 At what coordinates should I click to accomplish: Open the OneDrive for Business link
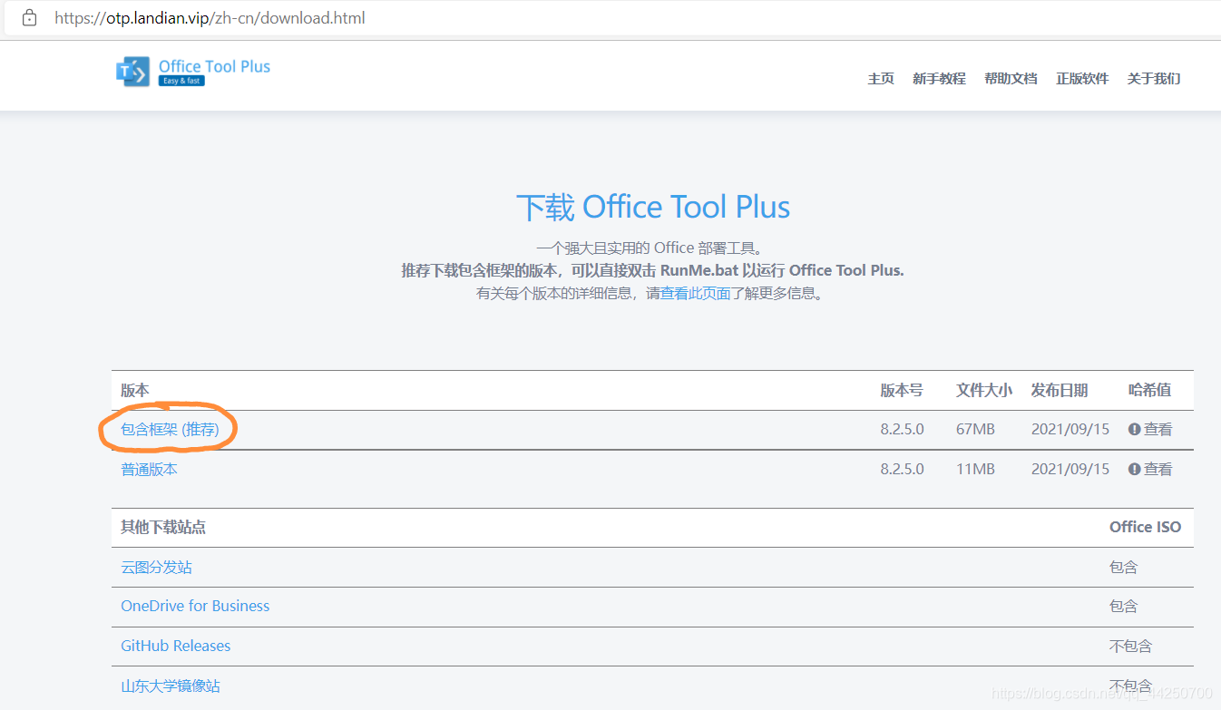[195, 606]
